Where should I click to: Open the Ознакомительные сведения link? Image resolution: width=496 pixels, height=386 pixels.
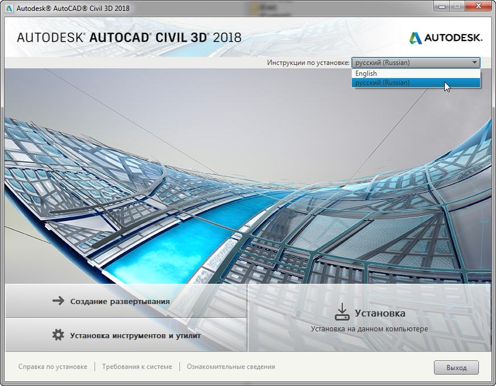(x=231, y=367)
